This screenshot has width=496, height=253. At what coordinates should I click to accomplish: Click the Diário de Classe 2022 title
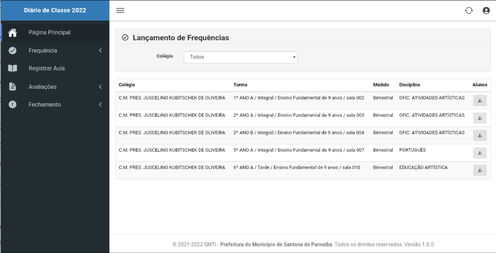point(55,10)
